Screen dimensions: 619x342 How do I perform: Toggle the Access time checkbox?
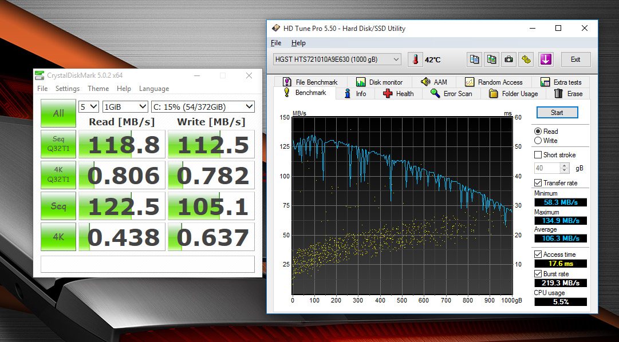tap(538, 254)
